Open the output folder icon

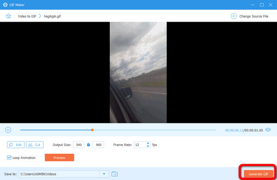(x=114, y=174)
